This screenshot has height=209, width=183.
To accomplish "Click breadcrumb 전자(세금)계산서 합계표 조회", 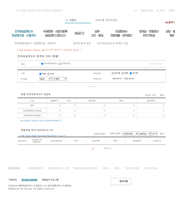I will coord(112,43).
